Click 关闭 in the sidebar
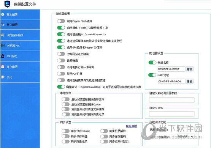The height and width of the screenshot is (148, 211). [20, 77]
